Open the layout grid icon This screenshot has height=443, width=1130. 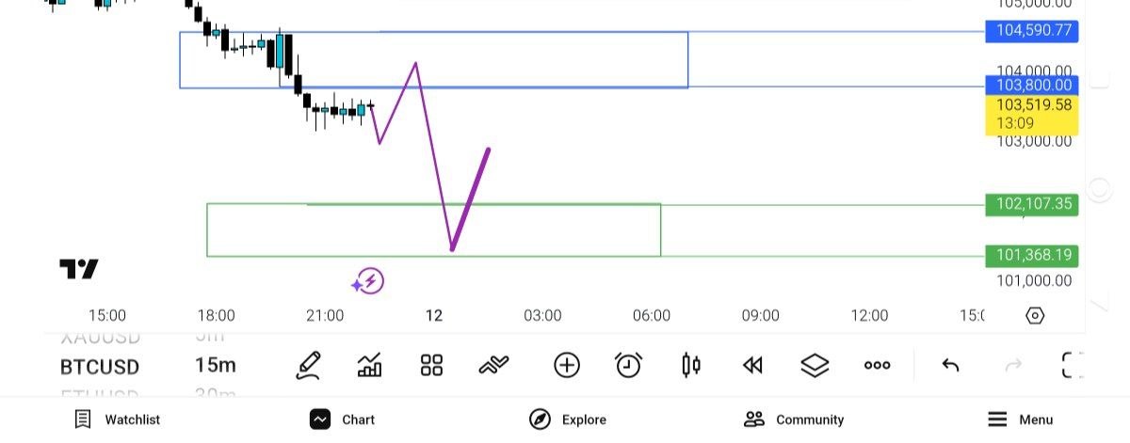pyautogui.click(x=431, y=365)
